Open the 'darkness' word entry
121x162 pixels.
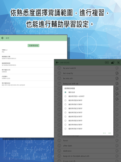(x=88, y=151)
